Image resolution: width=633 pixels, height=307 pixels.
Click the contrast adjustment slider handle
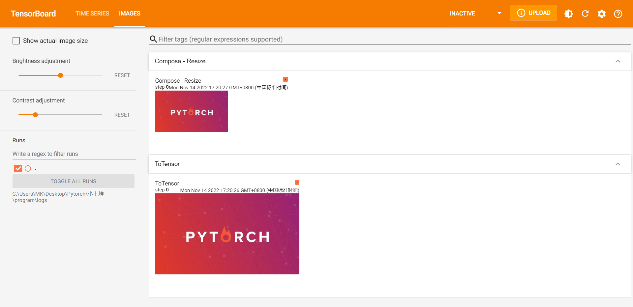35,115
